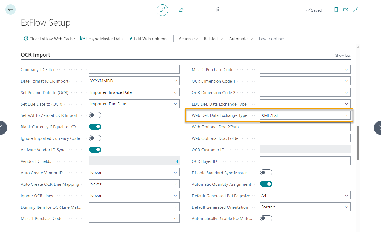The image size is (381, 232).
Task: Click the bookmark icon
Action: coord(336,10)
